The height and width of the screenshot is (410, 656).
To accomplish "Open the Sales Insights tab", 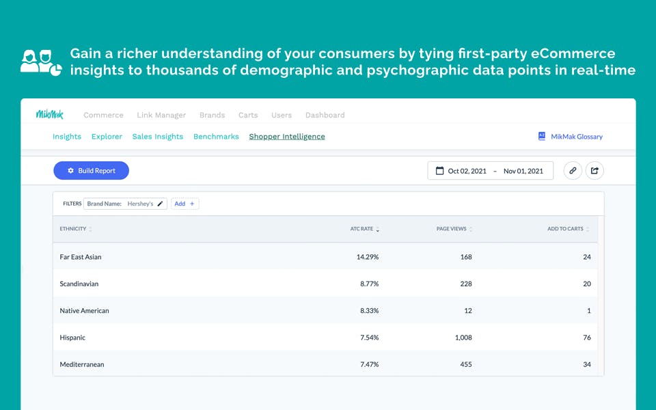I will (x=158, y=137).
